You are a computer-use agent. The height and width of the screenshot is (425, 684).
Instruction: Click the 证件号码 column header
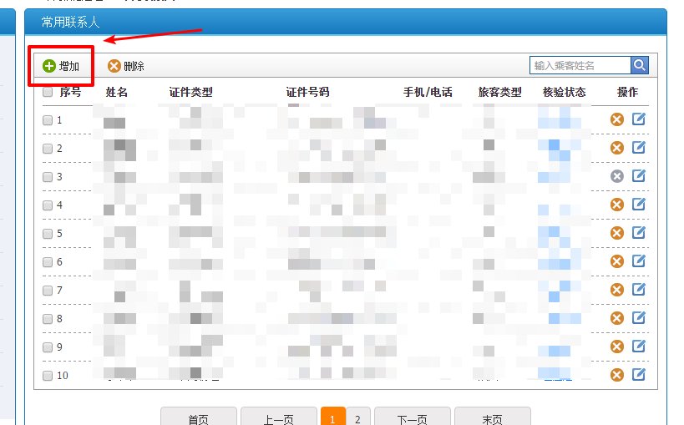point(307,92)
